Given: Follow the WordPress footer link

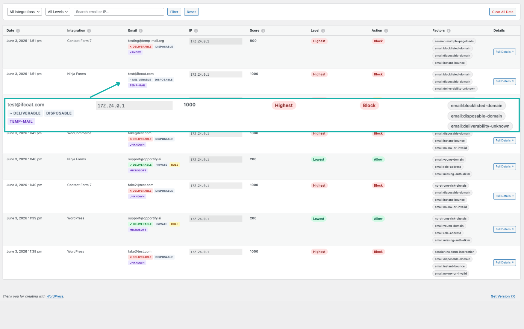Looking at the screenshot, I should (55, 296).
